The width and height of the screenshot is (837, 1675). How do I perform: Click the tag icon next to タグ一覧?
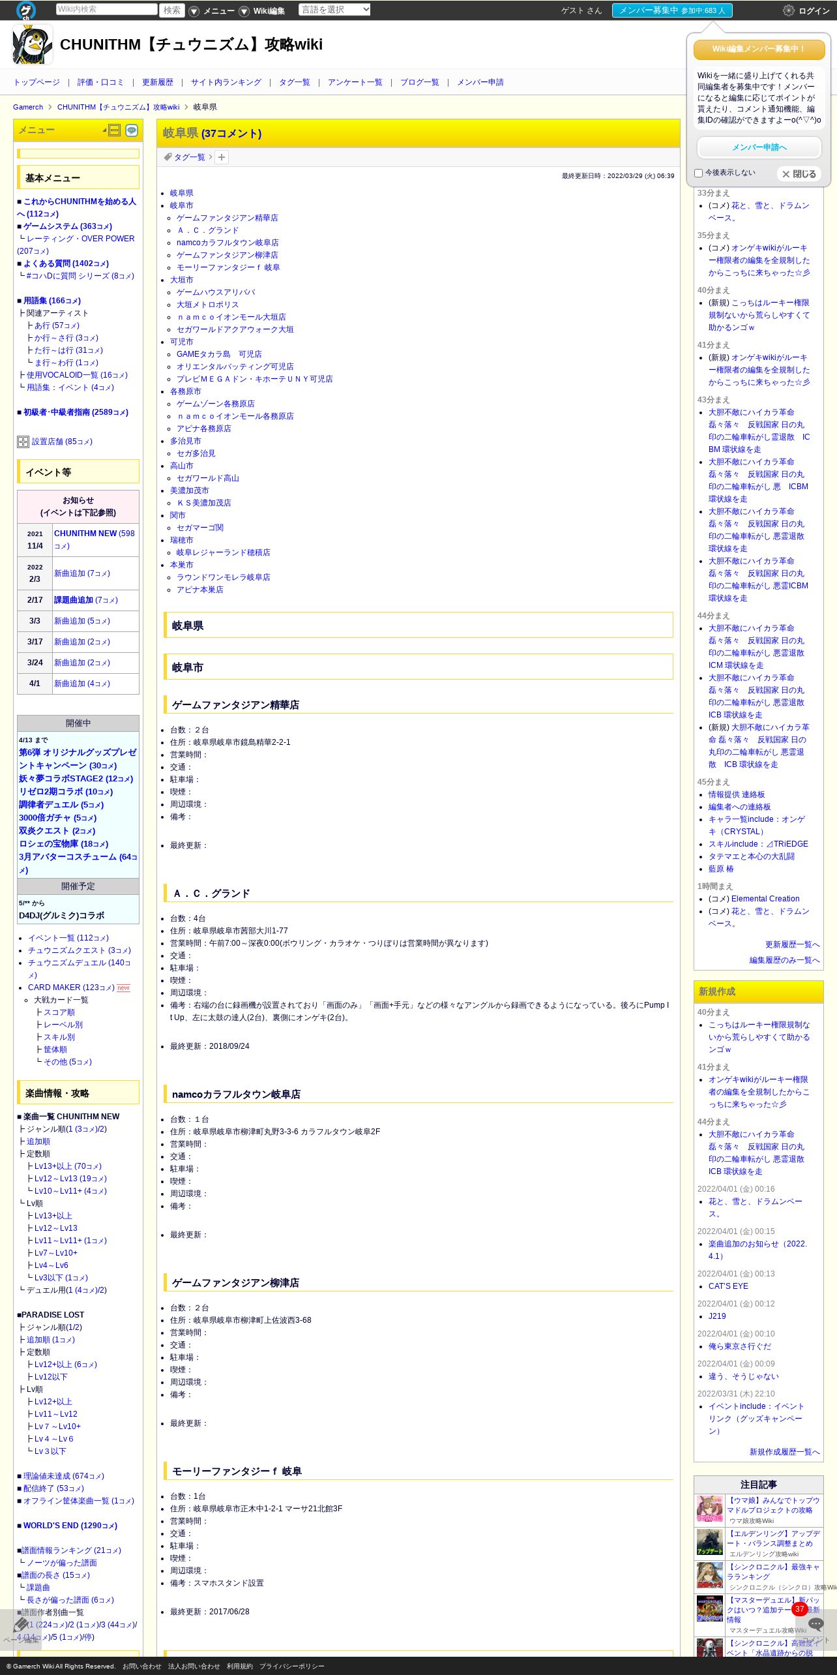tap(168, 157)
